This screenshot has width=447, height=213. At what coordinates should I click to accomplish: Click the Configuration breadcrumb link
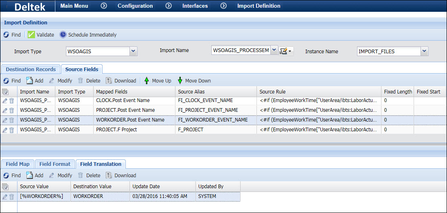[135, 6]
